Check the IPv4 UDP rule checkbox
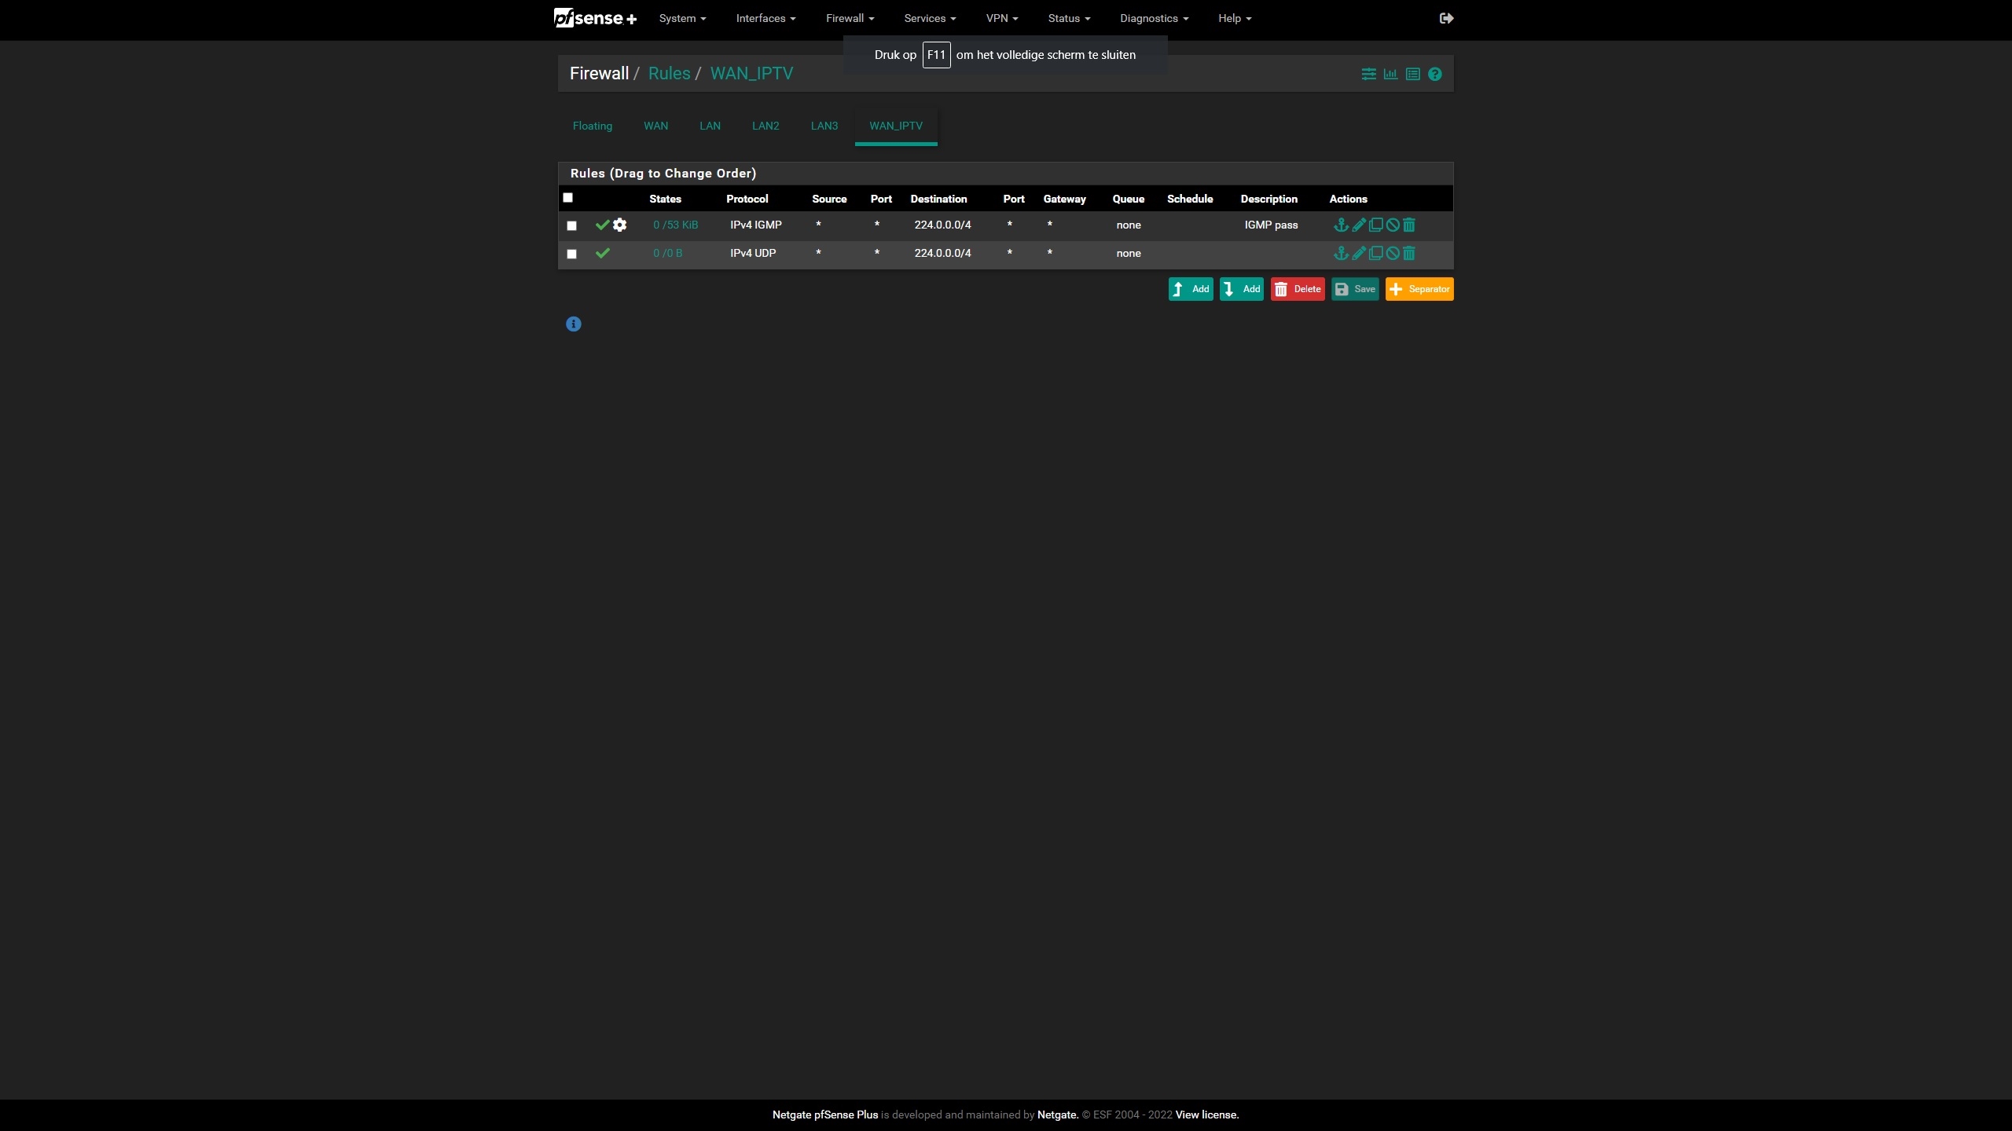Viewport: 2012px width, 1131px height. coord(571,254)
